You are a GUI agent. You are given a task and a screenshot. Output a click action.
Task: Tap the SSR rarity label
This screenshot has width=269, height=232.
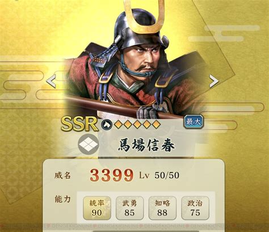click(80, 124)
